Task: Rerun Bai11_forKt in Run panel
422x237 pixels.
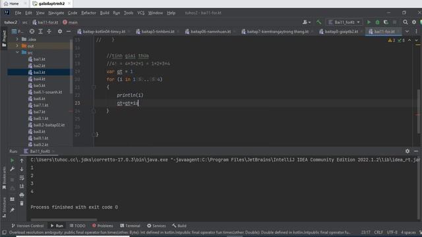Action: (12, 161)
